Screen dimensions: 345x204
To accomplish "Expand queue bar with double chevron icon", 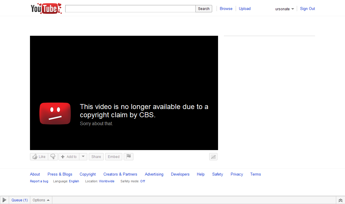I will [x=340, y=200].
